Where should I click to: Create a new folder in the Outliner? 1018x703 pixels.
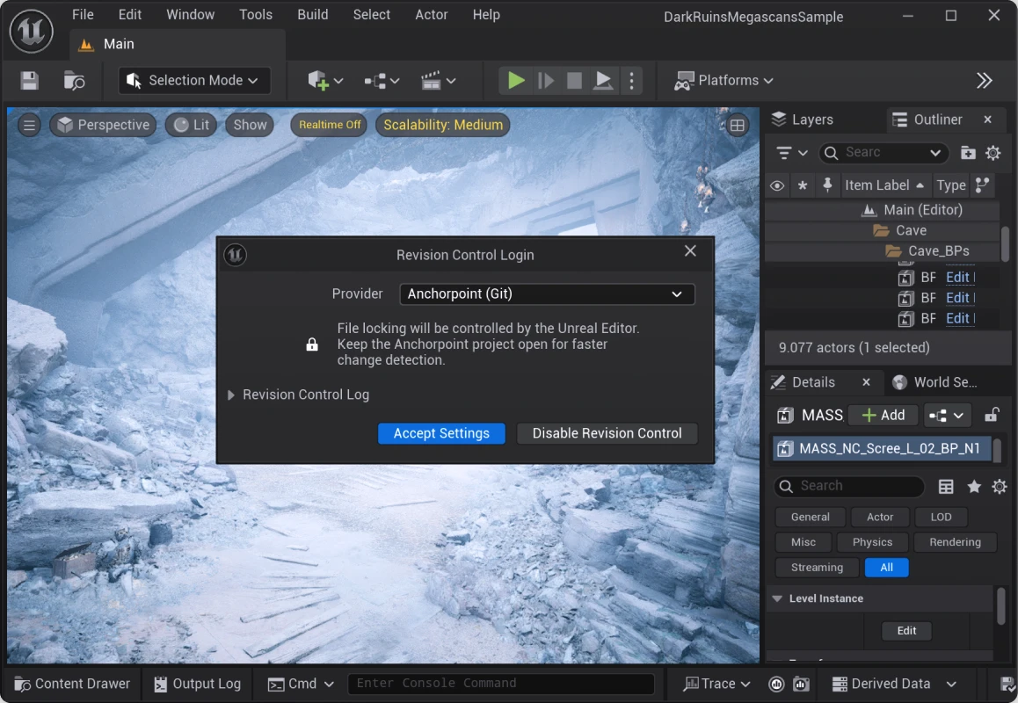click(968, 153)
